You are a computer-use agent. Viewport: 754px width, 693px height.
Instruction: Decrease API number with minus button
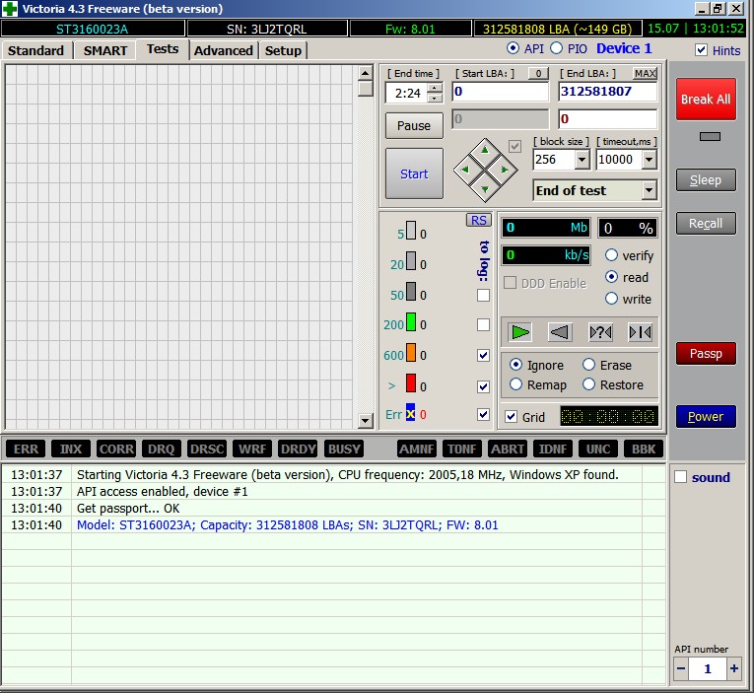point(681,668)
